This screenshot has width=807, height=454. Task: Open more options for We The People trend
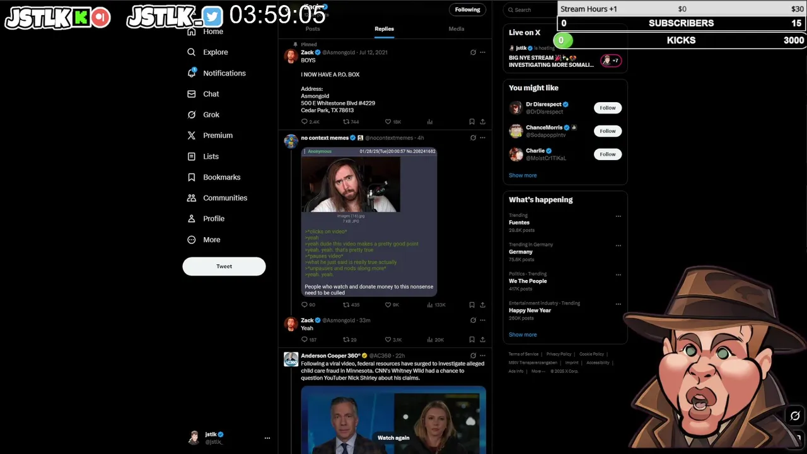[x=618, y=275]
